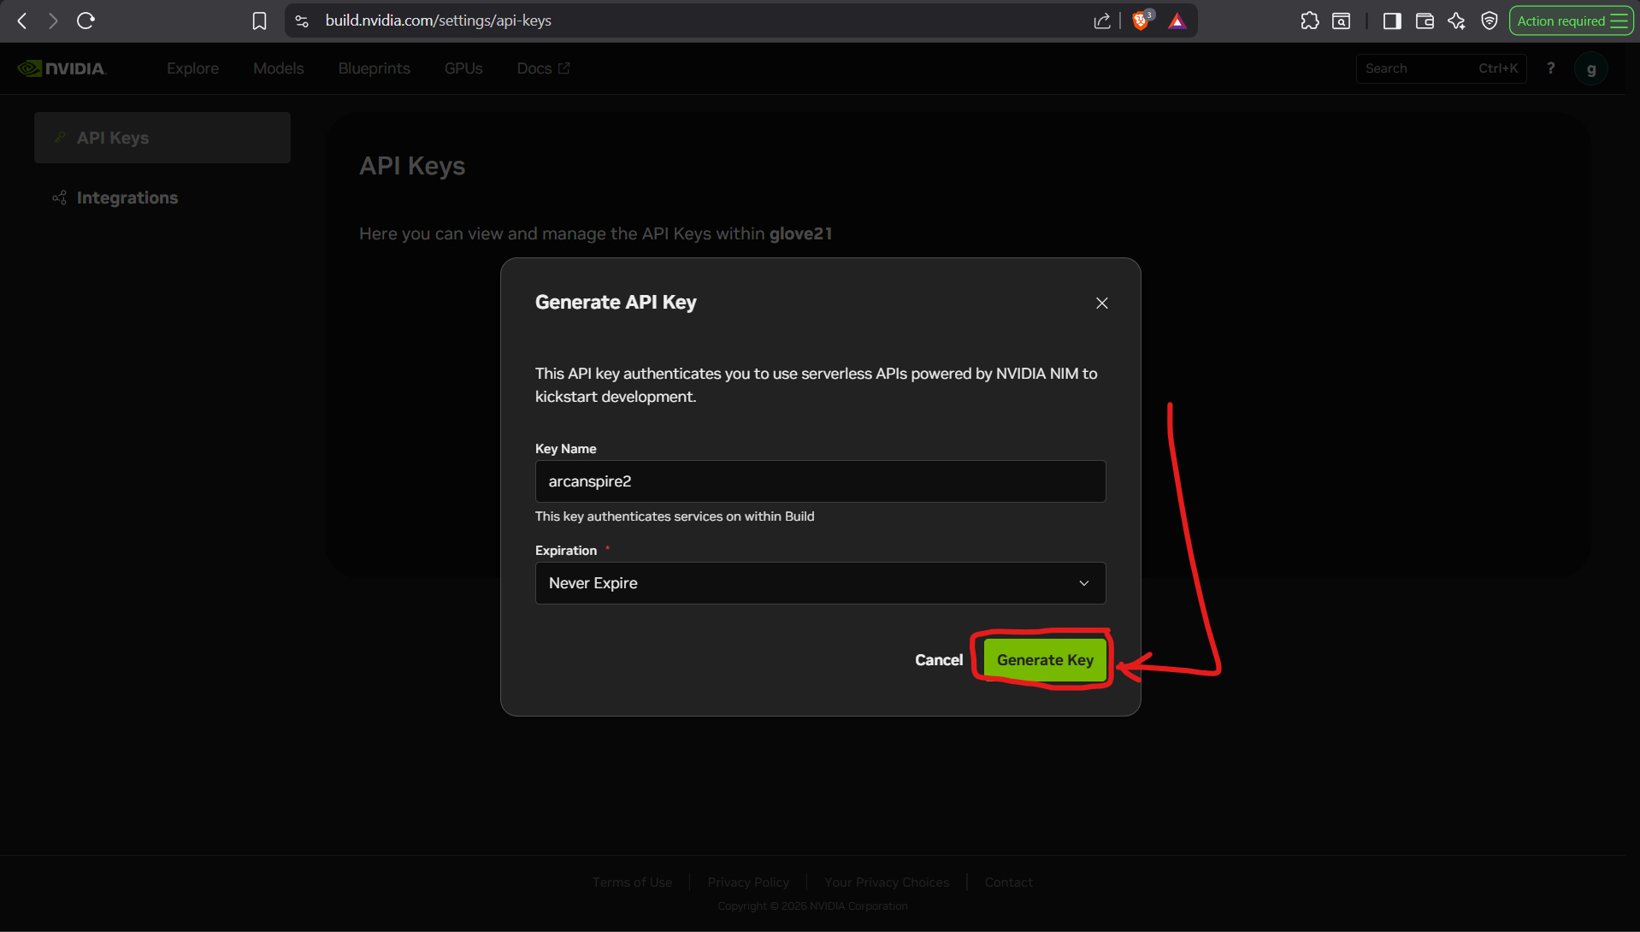Bookmark this page with the bookmark icon

click(259, 21)
